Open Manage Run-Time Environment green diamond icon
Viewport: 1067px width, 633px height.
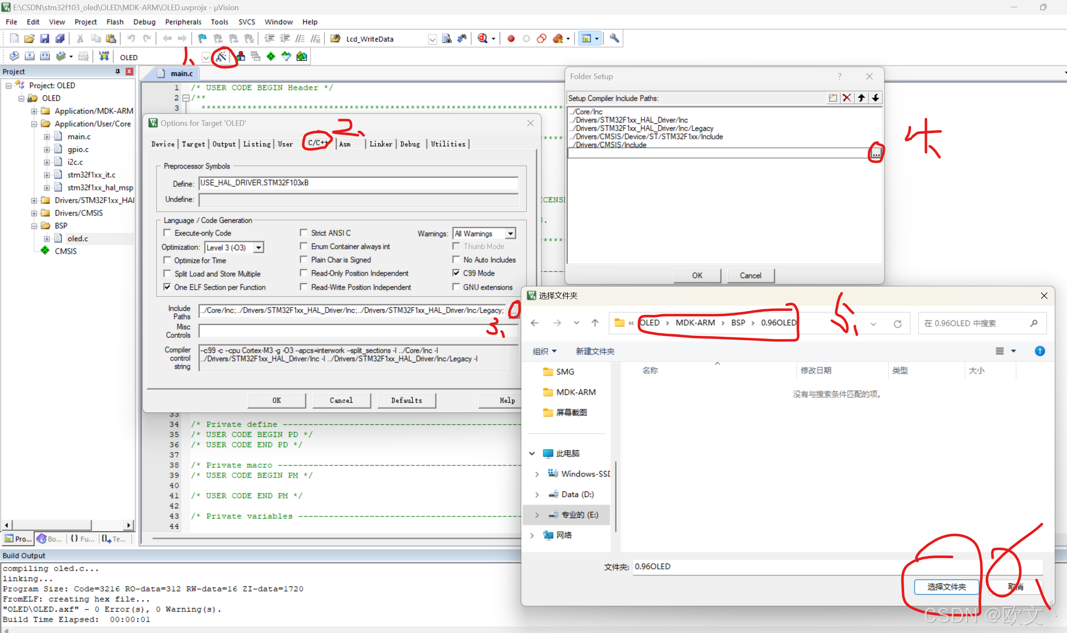[271, 57]
